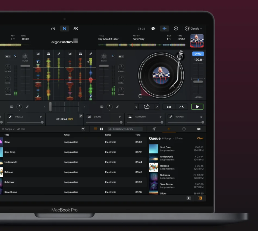258x231 pixels.
Task: Open the library filter options
Action: [83, 129]
